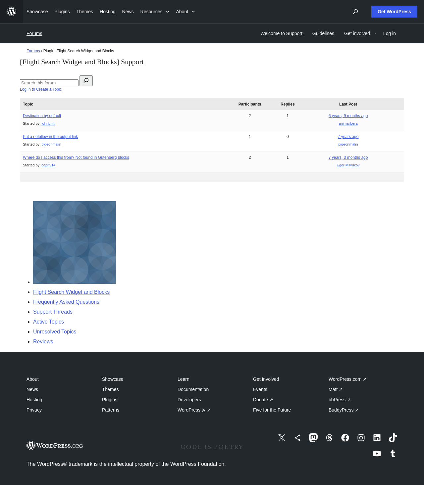Open the footer Privacy link
The height and width of the screenshot is (485, 424).
tap(34, 410)
